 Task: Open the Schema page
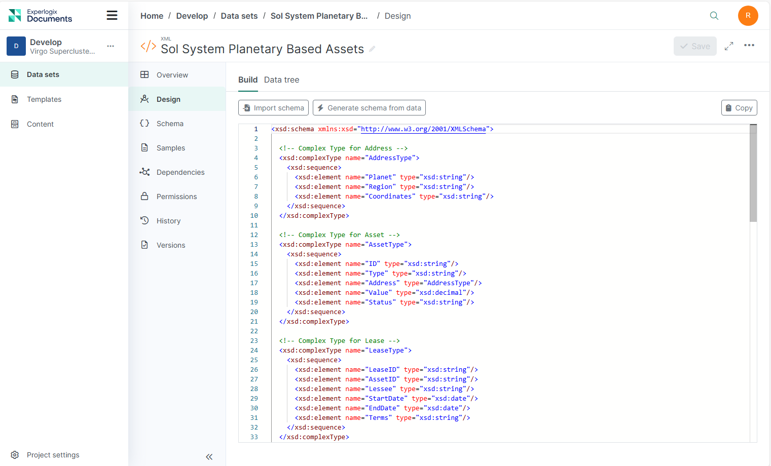(177, 123)
